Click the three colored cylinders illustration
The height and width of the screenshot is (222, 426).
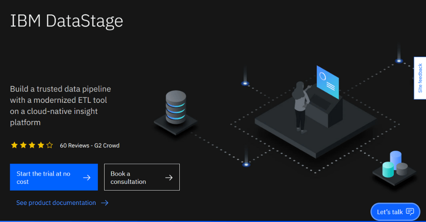coord(393,165)
